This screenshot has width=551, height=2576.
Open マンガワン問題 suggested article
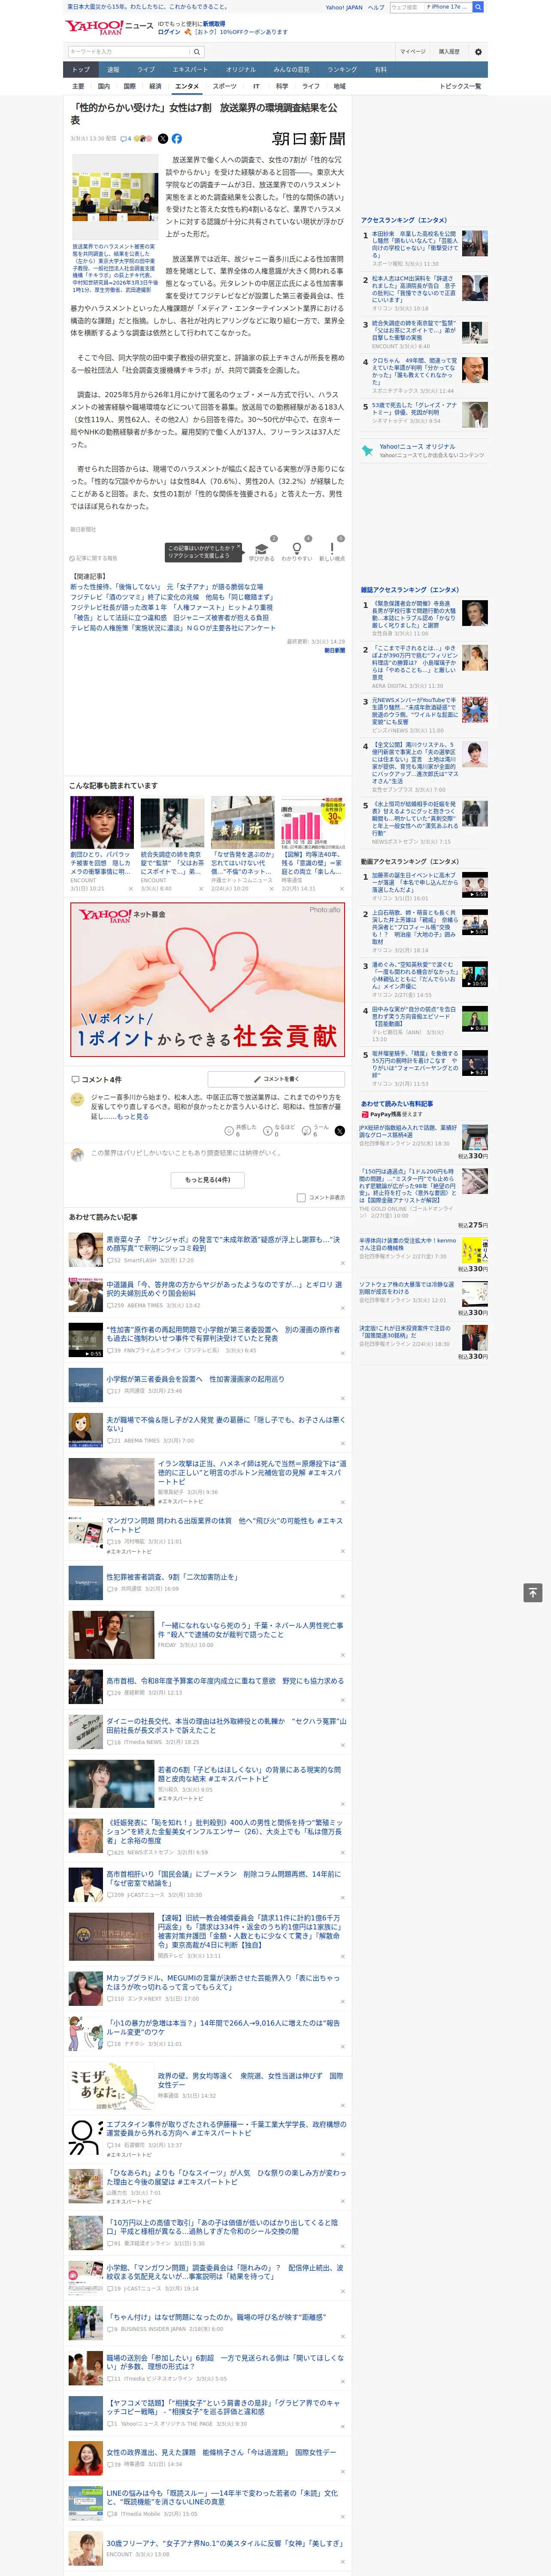(x=224, y=1525)
